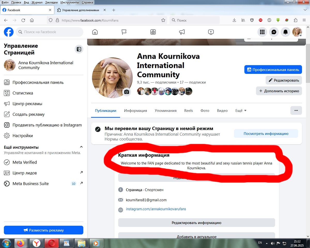Open the gray shield extension icon
The width and height of the screenshot is (310, 248).
coord(252,20)
